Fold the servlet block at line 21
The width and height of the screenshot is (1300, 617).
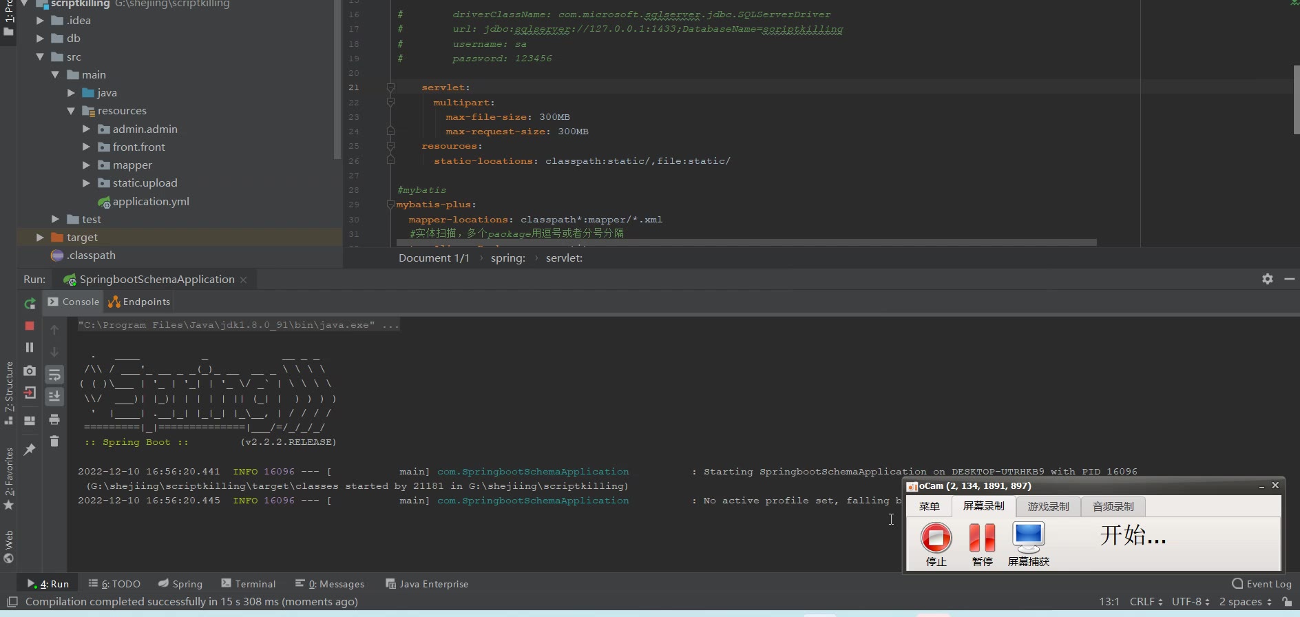point(390,87)
